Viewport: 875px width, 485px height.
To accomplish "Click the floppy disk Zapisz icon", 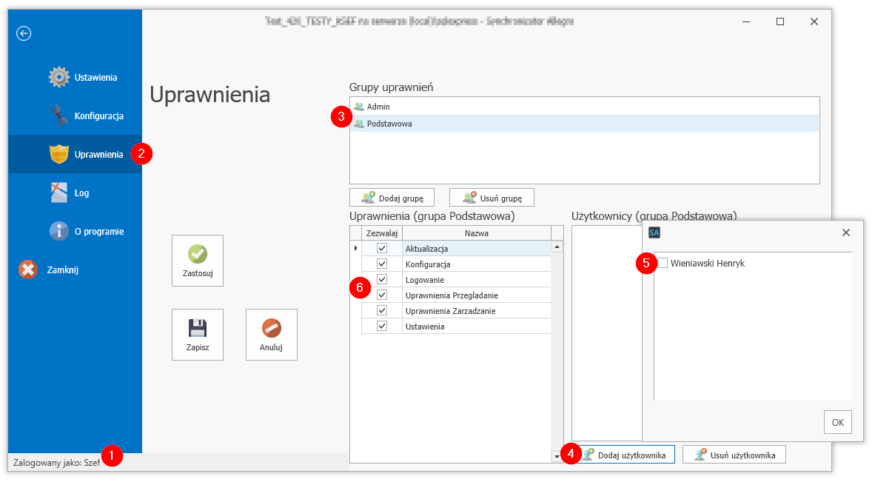I will [x=198, y=328].
